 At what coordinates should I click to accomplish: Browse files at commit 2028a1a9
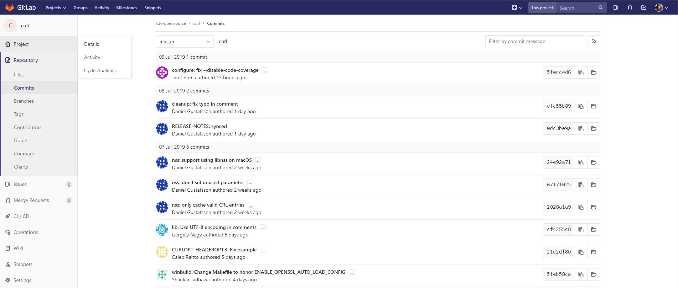(594, 207)
